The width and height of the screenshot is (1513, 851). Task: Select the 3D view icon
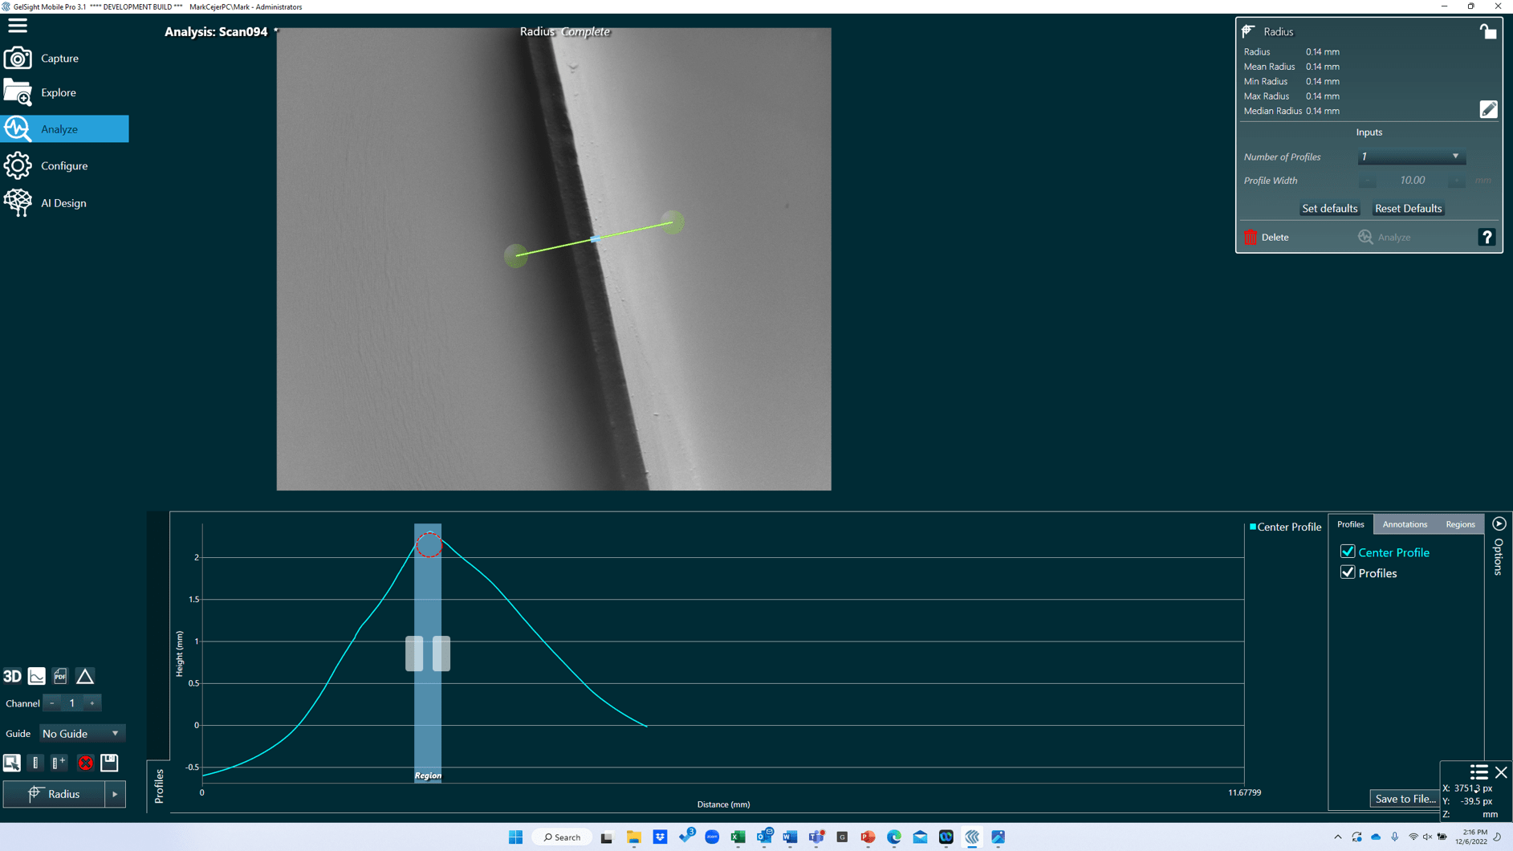click(13, 677)
